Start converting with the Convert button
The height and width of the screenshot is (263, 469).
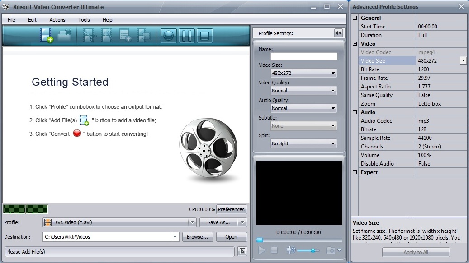pos(168,36)
